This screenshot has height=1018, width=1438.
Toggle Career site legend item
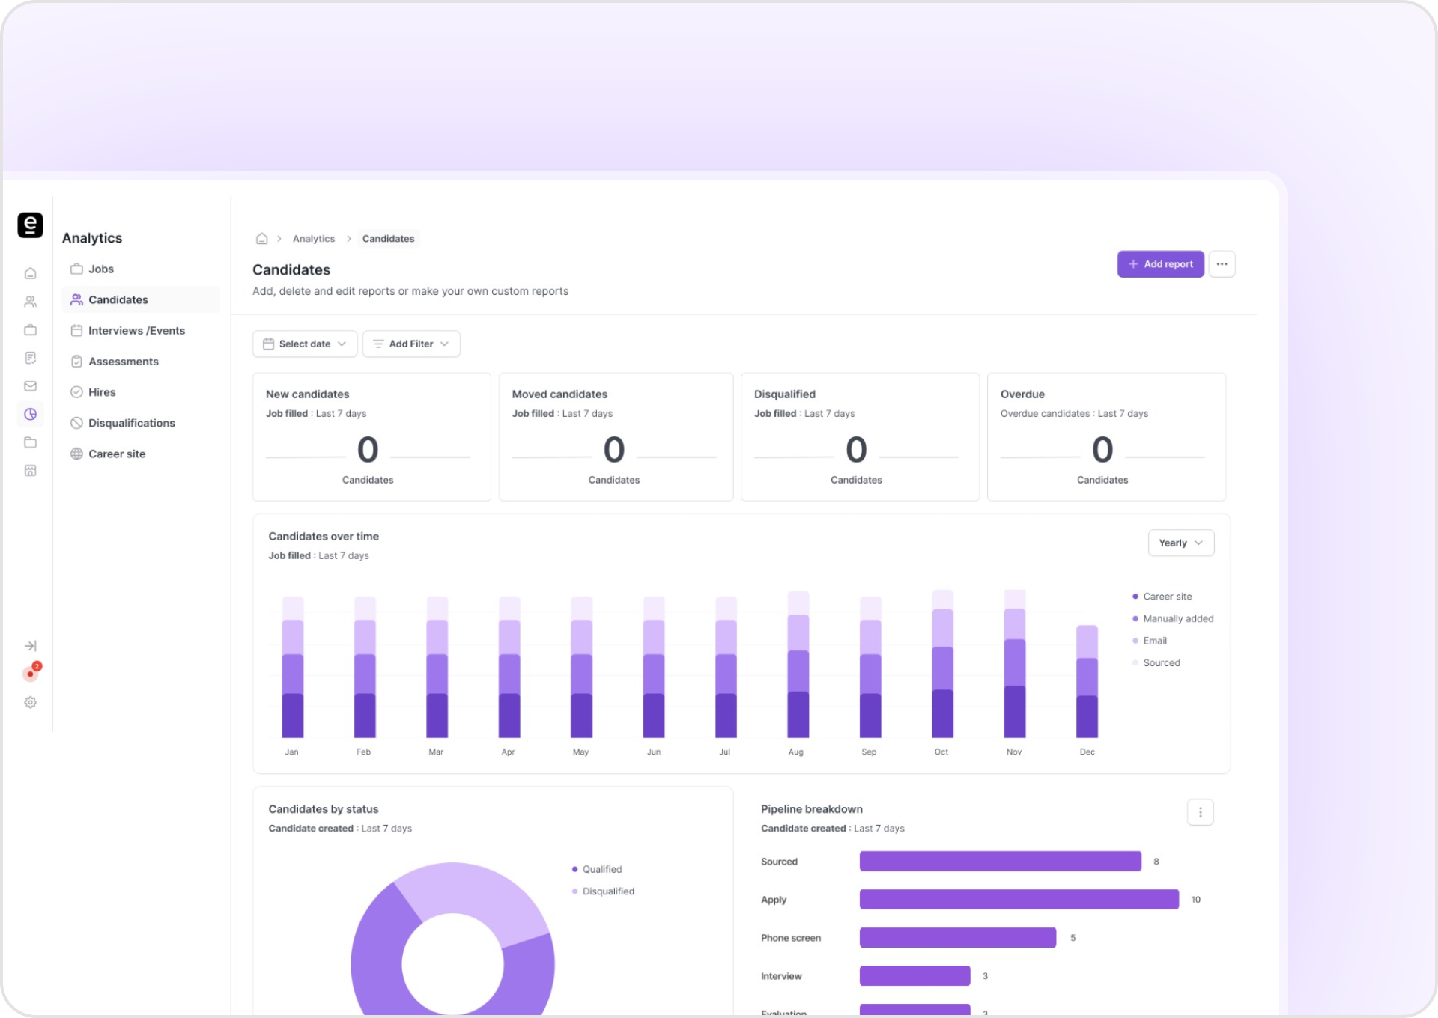point(1162,597)
